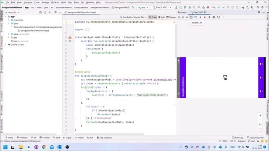Click the Search Everywhere magnifier icon
The width and height of the screenshot is (269, 151).
(258, 8)
